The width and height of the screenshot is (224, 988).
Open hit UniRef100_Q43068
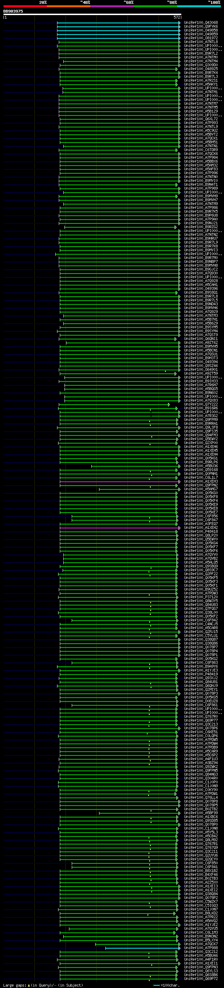pyautogui.click(x=201, y=23)
